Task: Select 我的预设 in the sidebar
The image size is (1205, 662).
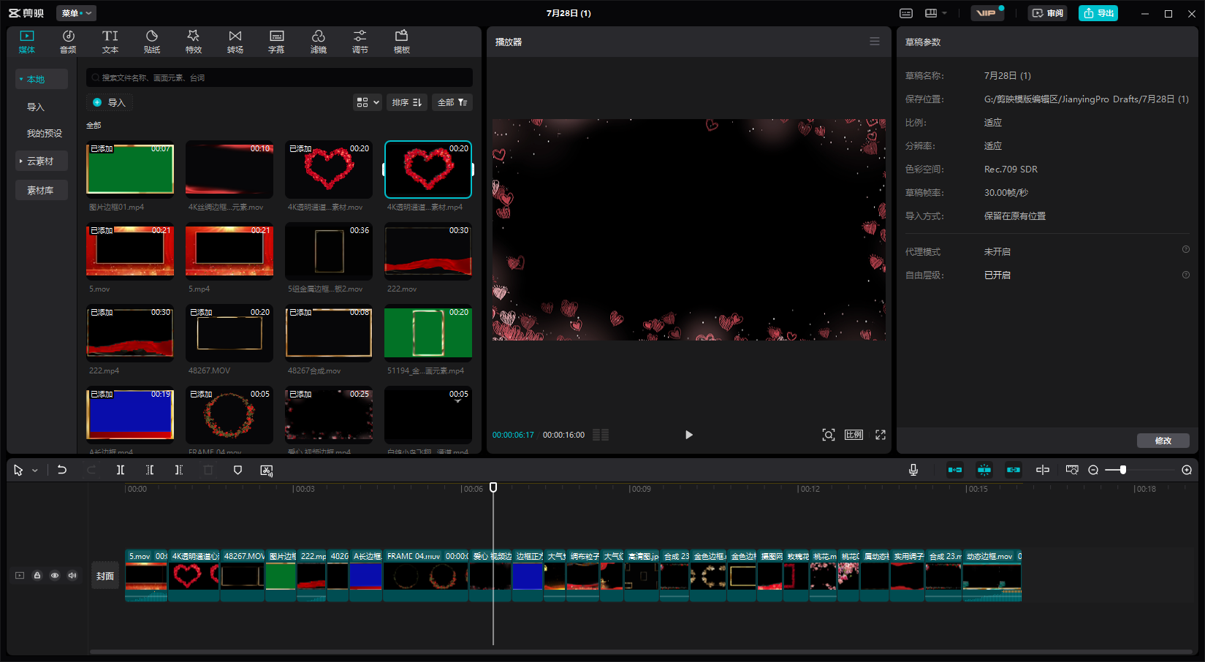Action: point(45,133)
